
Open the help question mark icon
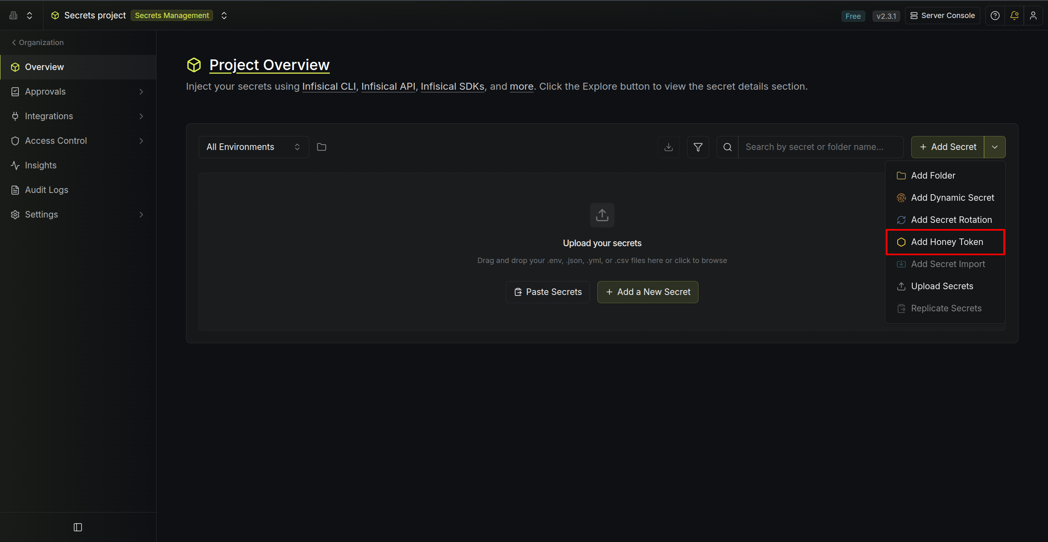pyautogui.click(x=995, y=16)
